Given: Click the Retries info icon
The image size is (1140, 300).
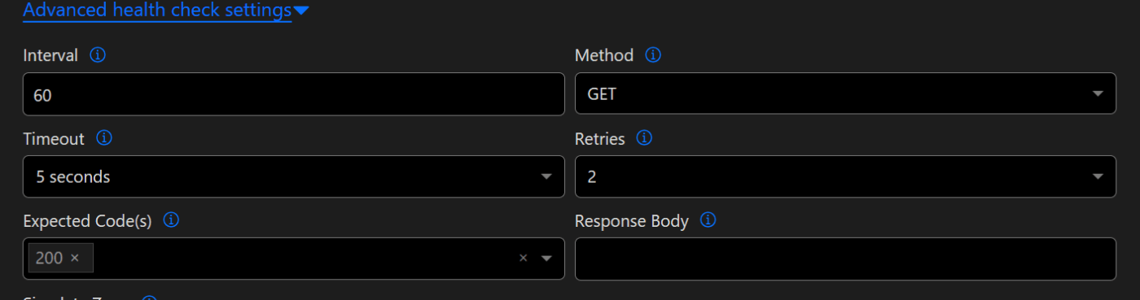Looking at the screenshot, I should point(644,138).
